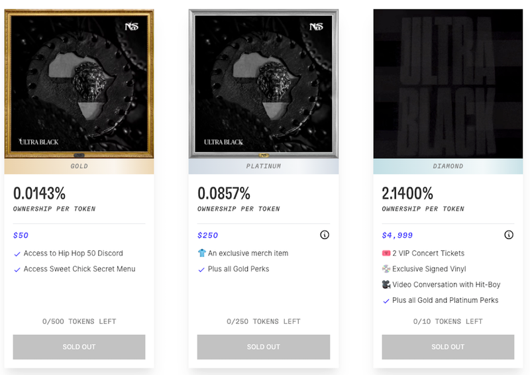The image size is (530, 375).
Task: Select the PLATINUM tier label bar
Action: [264, 166]
